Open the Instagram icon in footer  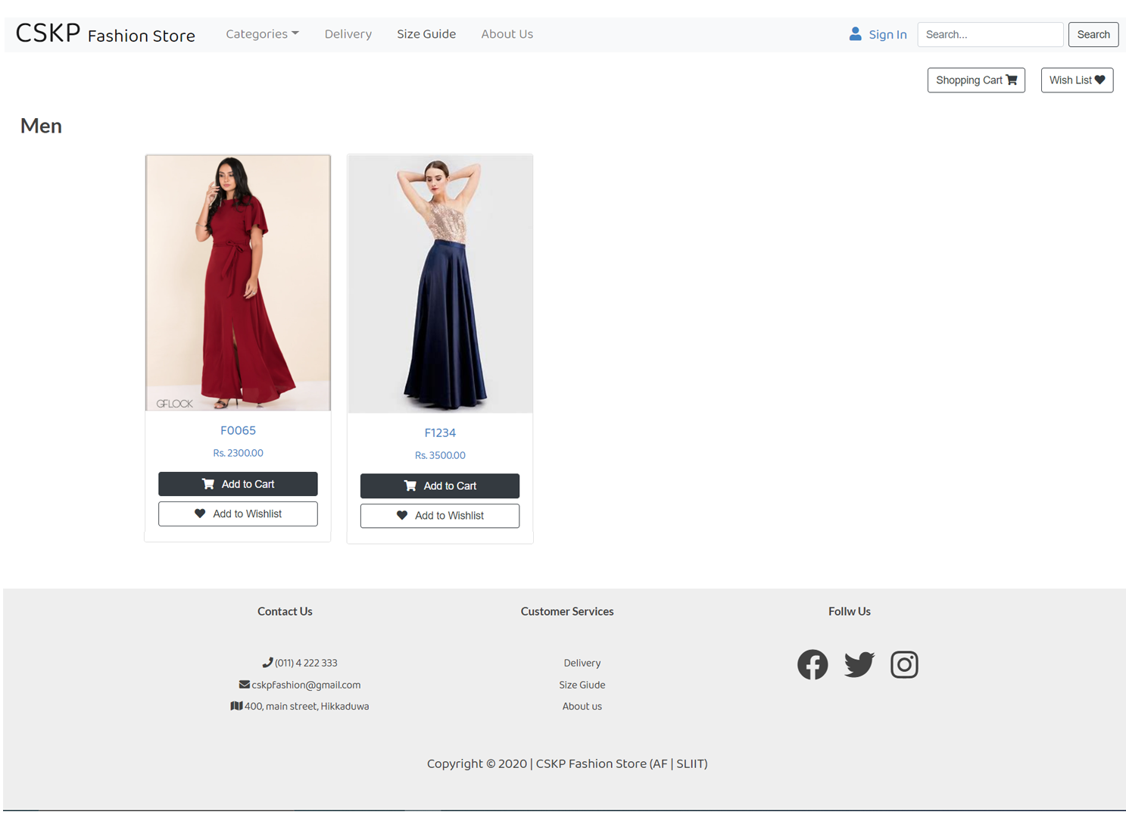point(903,664)
